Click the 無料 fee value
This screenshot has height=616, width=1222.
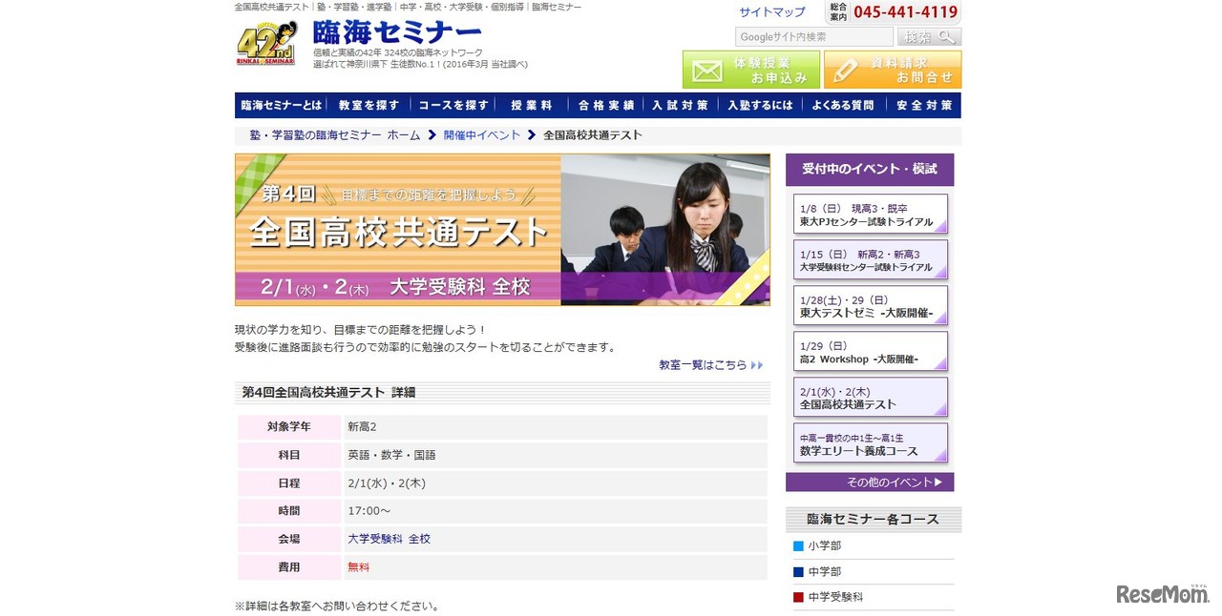pyautogui.click(x=358, y=567)
